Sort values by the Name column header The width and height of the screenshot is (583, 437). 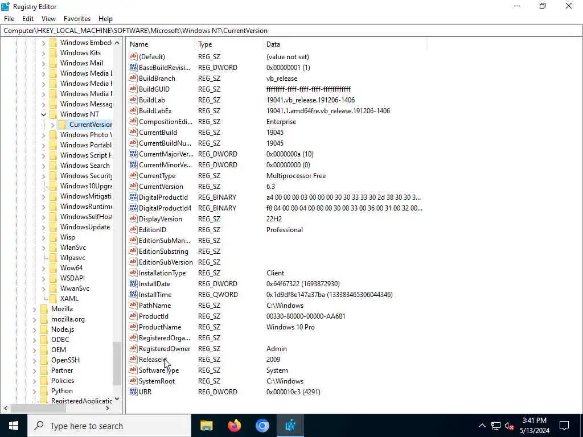[161, 44]
